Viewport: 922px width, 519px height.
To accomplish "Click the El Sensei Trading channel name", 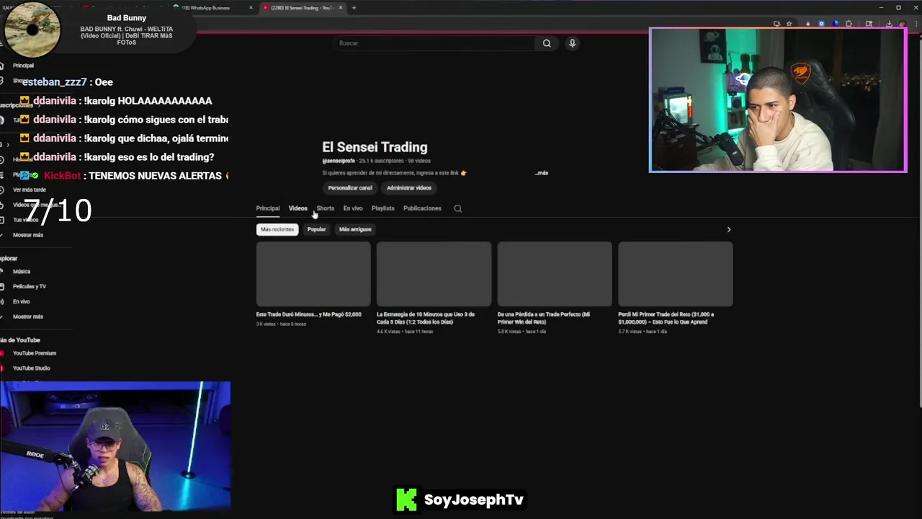I will pos(375,147).
